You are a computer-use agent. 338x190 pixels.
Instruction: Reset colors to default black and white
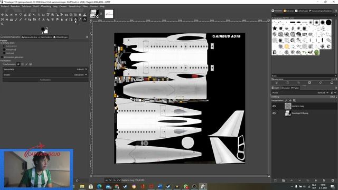[x=42, y=33]
